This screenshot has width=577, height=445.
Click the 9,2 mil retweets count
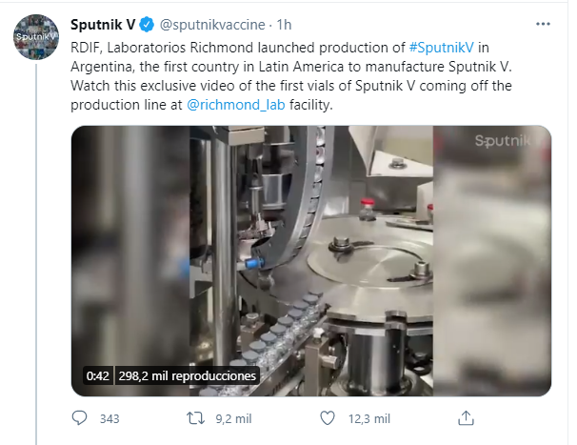click(x=231, y=418)
